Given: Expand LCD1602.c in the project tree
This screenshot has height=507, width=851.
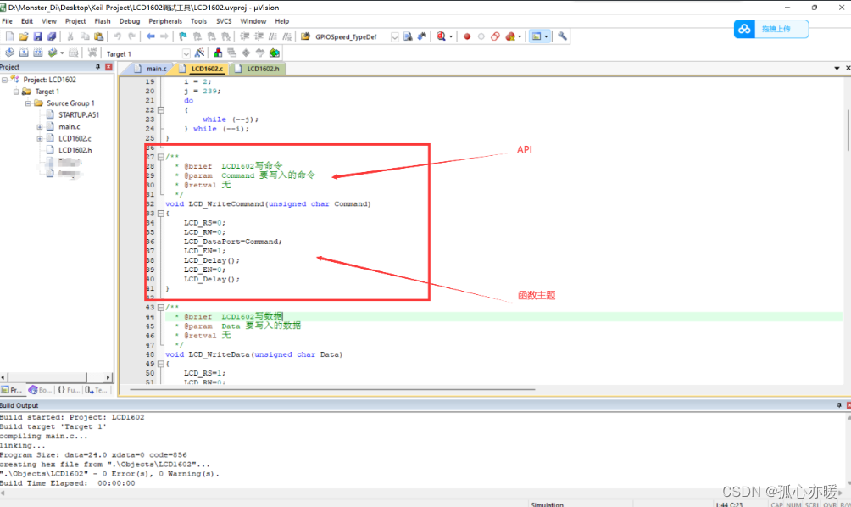Looking at the screenshot, I should [x=40, y=138].
